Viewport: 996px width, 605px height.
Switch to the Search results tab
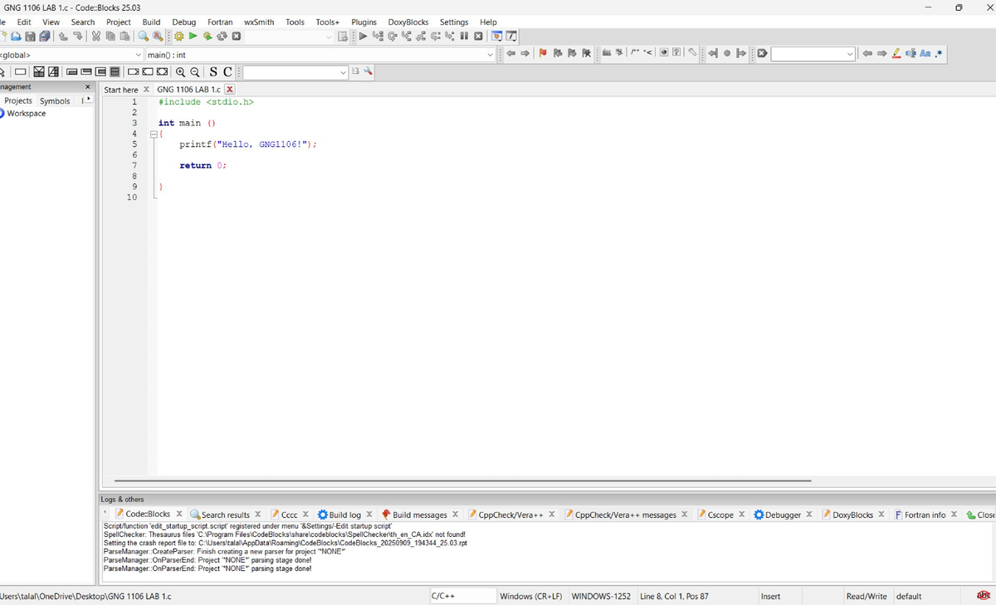[x=225, y=515]
